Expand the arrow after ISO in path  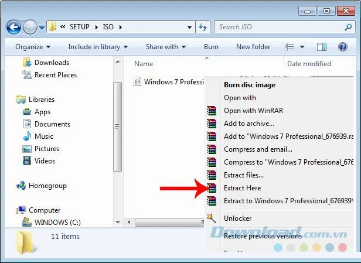[x=120, y=27]
